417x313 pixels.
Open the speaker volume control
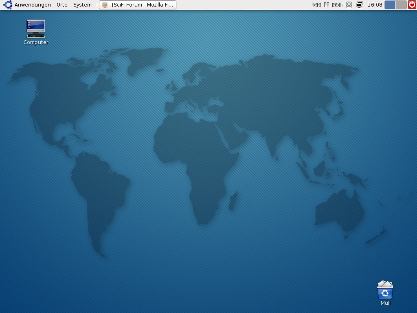coord(349,5)
